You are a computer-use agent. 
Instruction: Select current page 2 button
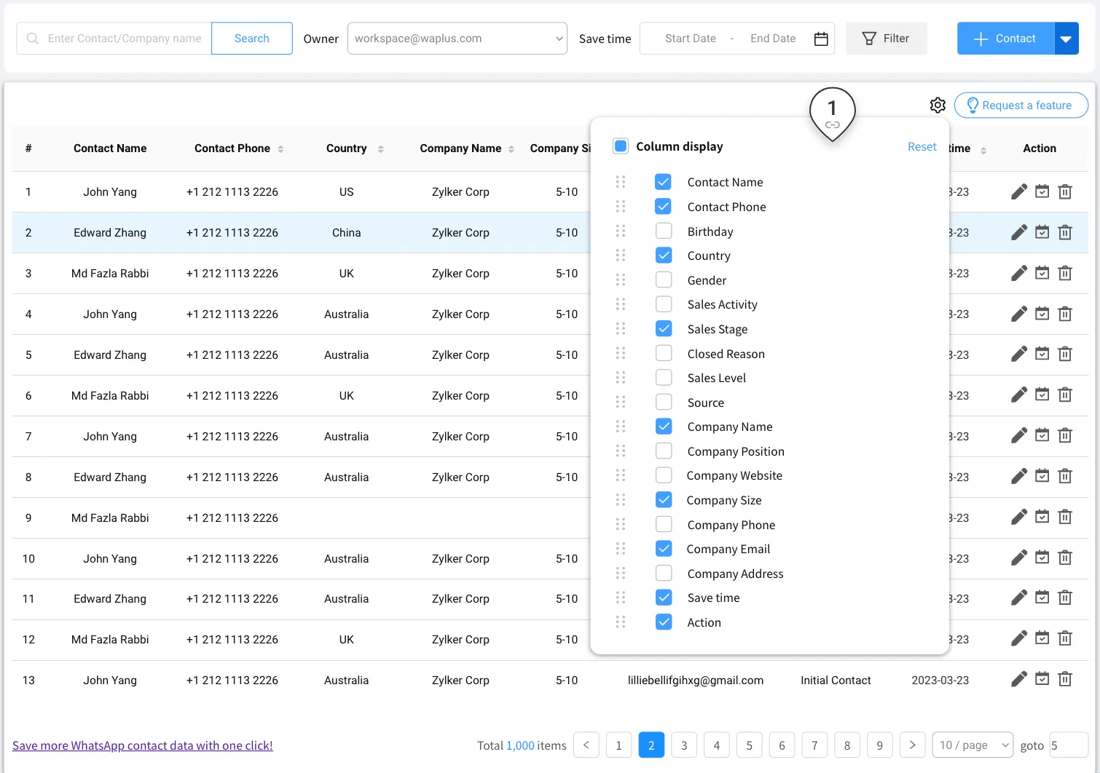tap(651, 745)
